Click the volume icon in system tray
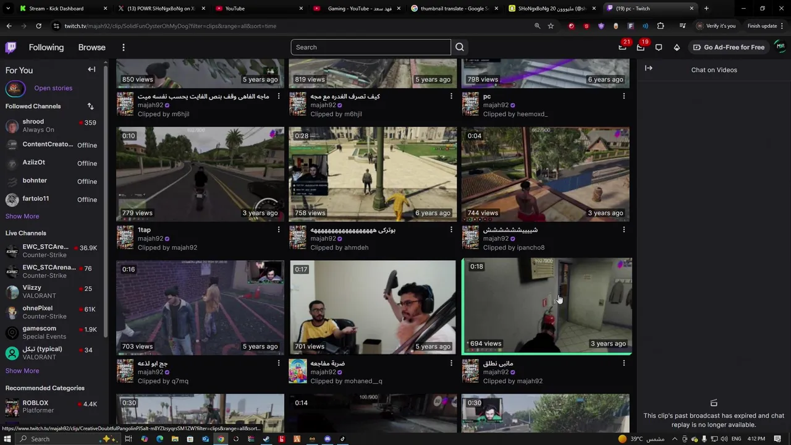This screenshot has width=791, height=445. click(x=724, y=439)
